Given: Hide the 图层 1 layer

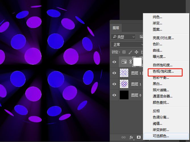Looking at the screenshot, I should tap(114, 84).
